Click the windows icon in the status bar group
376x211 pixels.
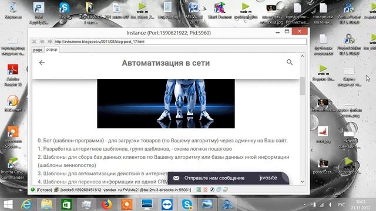(x=219, y=189)
